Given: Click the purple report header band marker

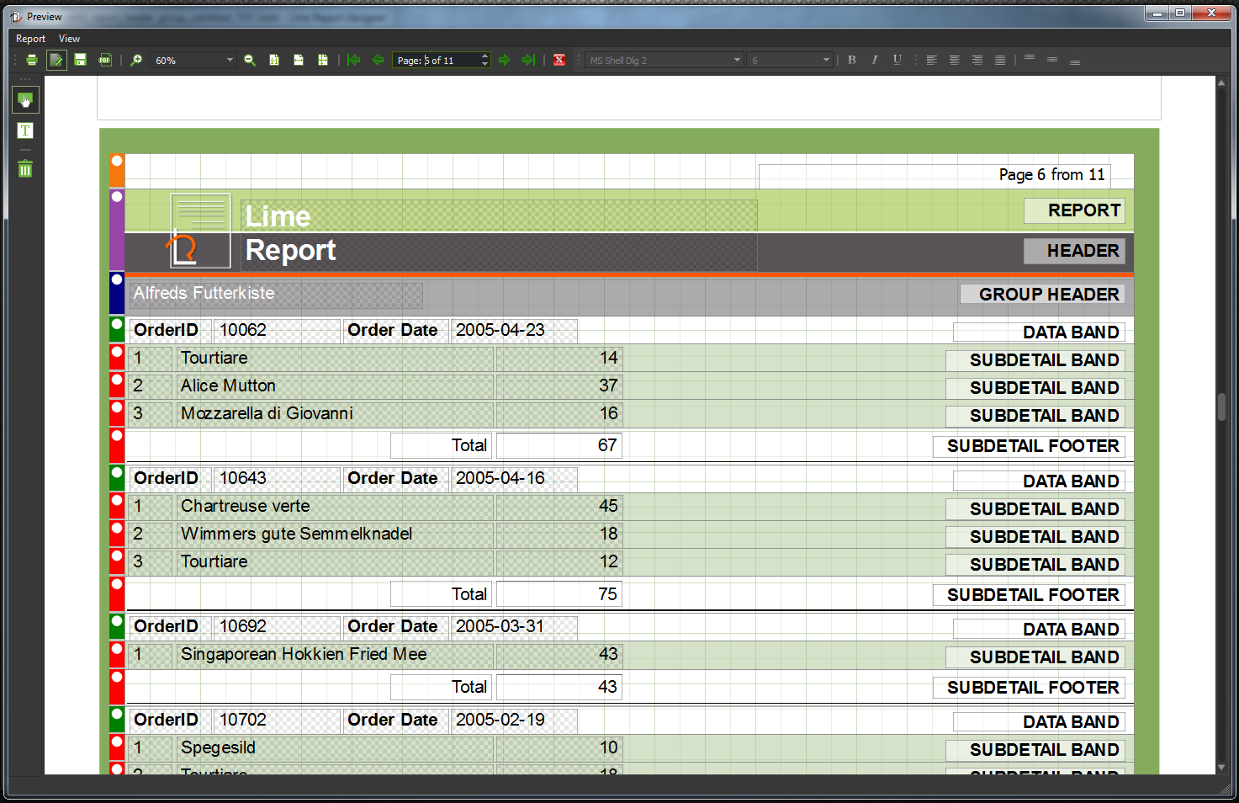Looking at the screenshot, I should coord(117,230).
